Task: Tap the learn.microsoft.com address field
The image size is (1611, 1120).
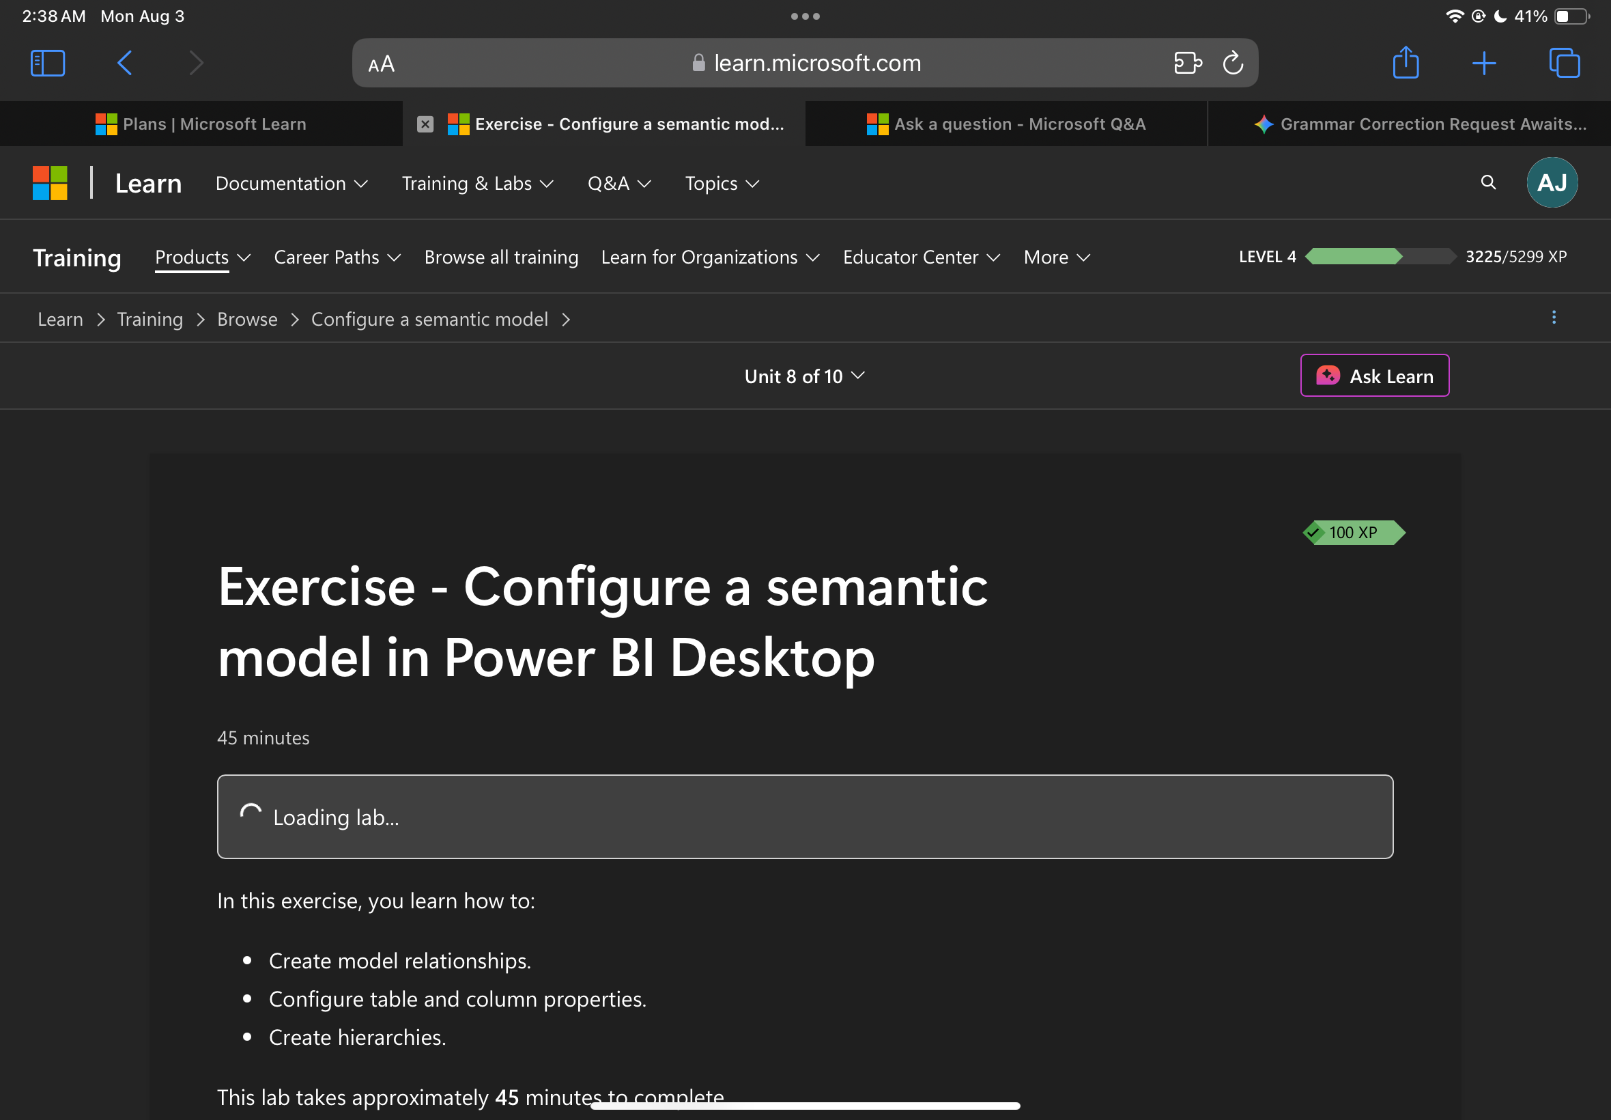Action: point(805,63)
